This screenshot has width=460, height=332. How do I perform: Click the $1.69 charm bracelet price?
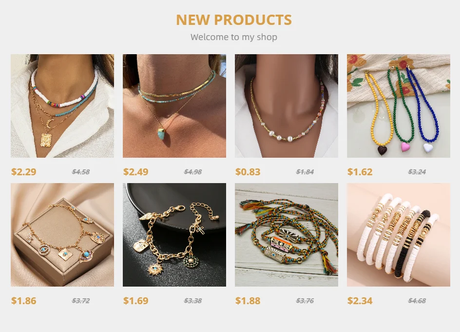click(x=136, y=301)
